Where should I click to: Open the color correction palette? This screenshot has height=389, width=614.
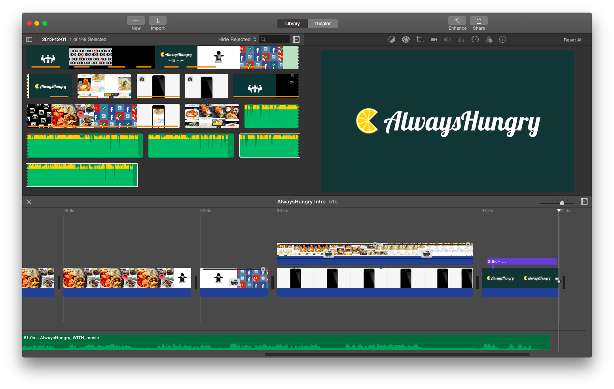[406, 39]
